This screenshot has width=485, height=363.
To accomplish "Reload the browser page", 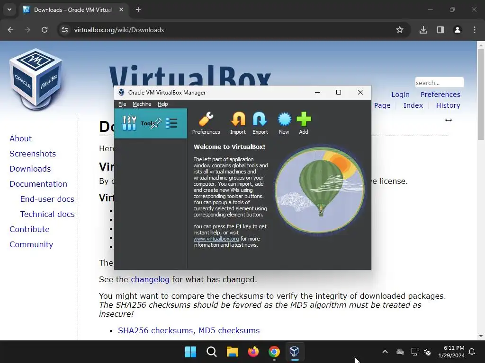I will (45, 30).
